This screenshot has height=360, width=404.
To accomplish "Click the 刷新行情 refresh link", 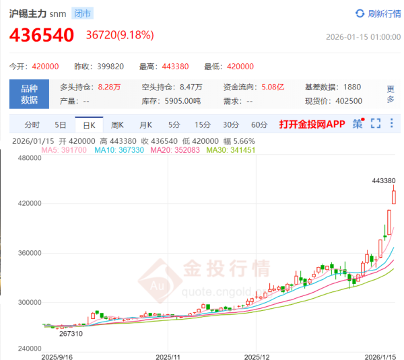I will point(384,13).
